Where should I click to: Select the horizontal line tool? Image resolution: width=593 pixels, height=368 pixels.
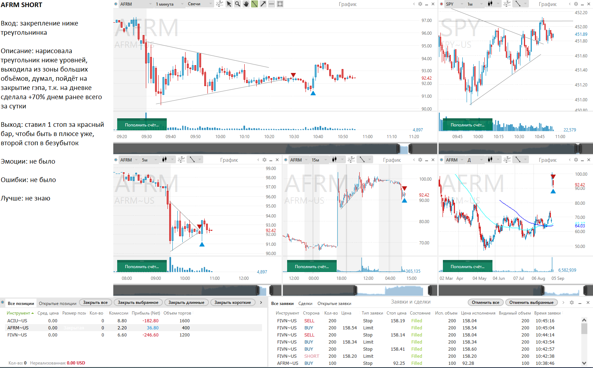[272, 4]
